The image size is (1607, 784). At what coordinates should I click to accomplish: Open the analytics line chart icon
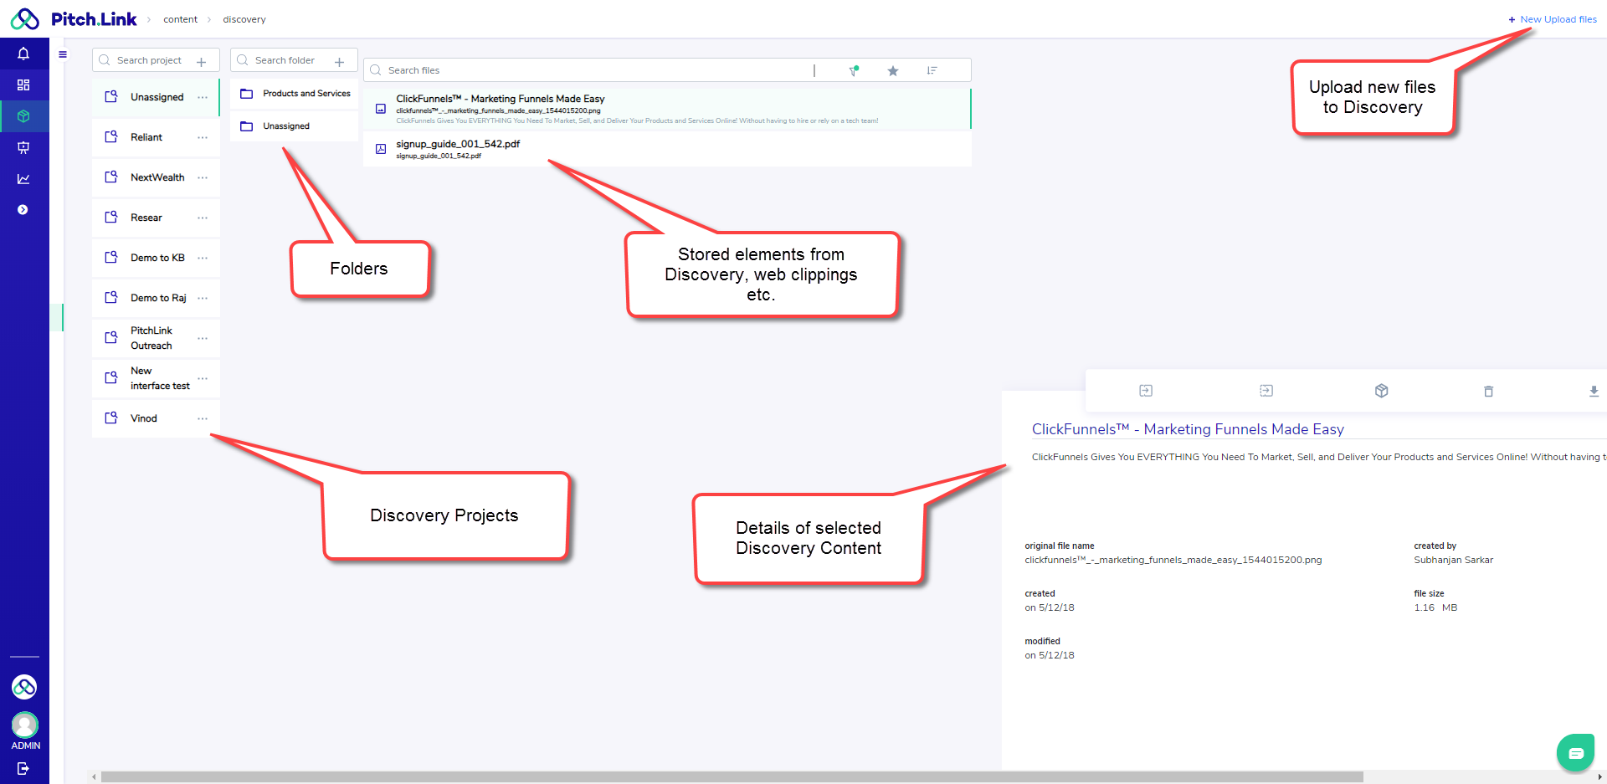coord(23,179)
